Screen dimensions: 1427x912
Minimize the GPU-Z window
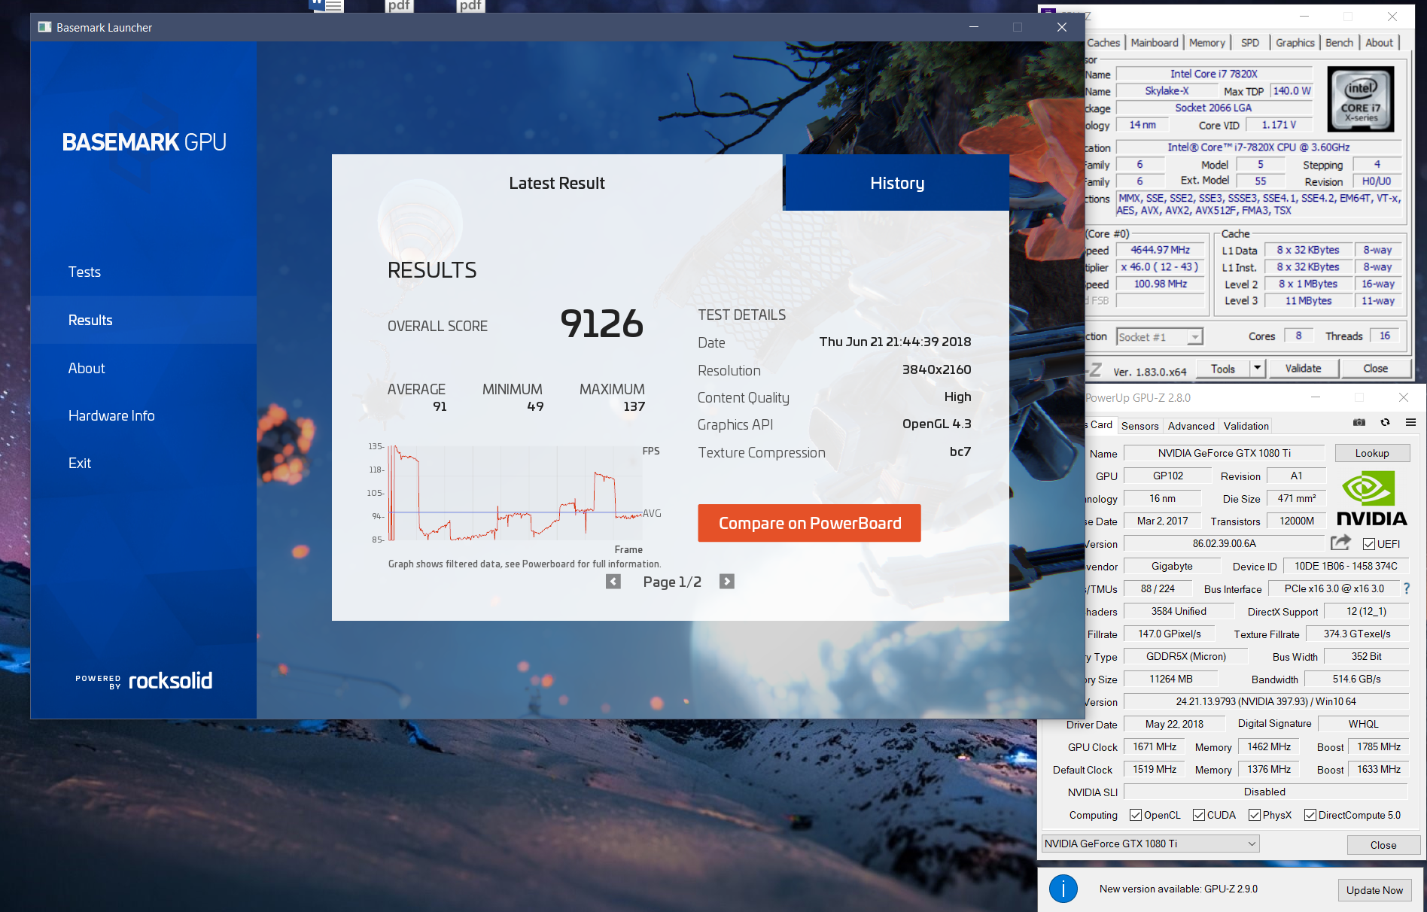(x=1316, y=397)
